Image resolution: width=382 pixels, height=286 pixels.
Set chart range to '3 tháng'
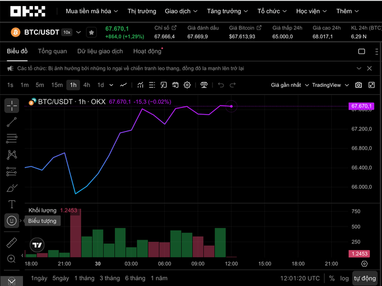pyautogui.click(x=109, y=278)
